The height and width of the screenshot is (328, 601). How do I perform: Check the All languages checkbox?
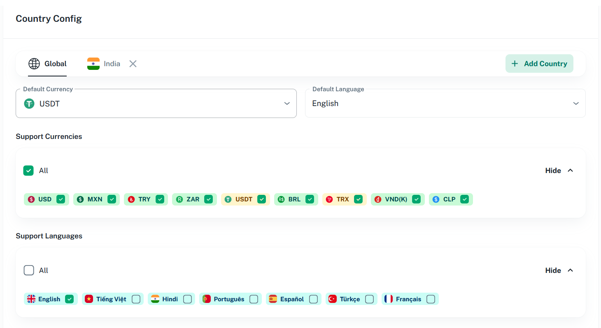29,270
